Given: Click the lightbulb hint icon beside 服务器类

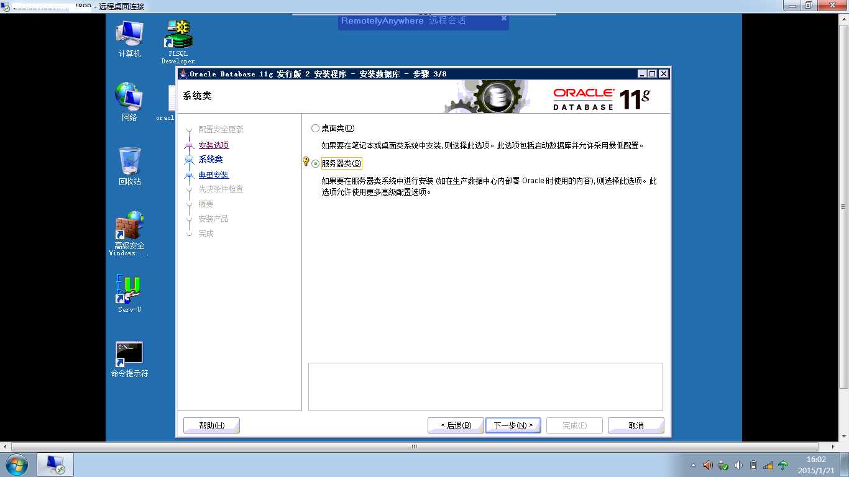Looking at the screenshot, I should coord(306,161).
